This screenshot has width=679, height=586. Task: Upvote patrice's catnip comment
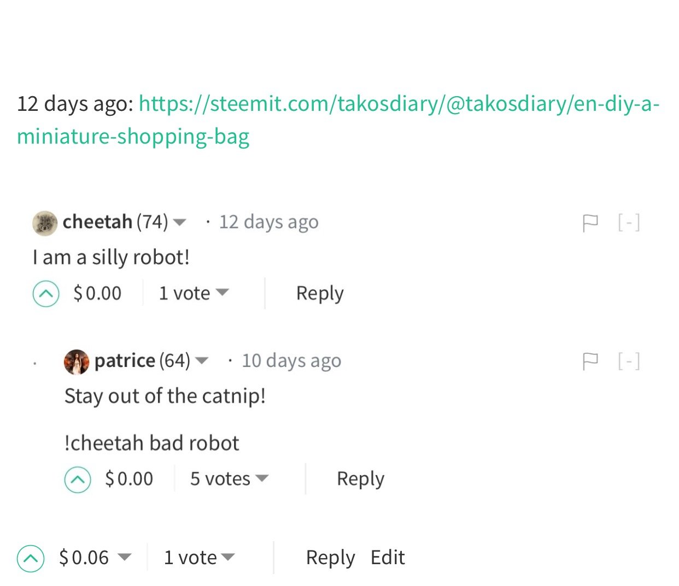point(78,480)
